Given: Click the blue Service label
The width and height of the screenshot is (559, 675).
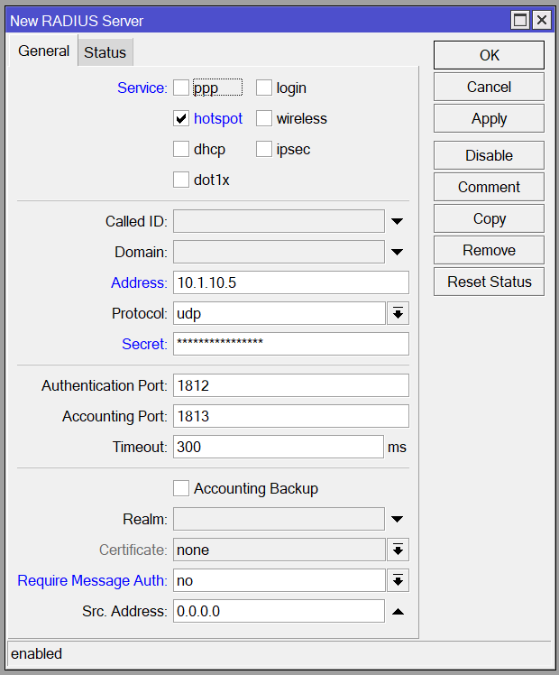Looking at the screenshot, I should tap(142, 88).
